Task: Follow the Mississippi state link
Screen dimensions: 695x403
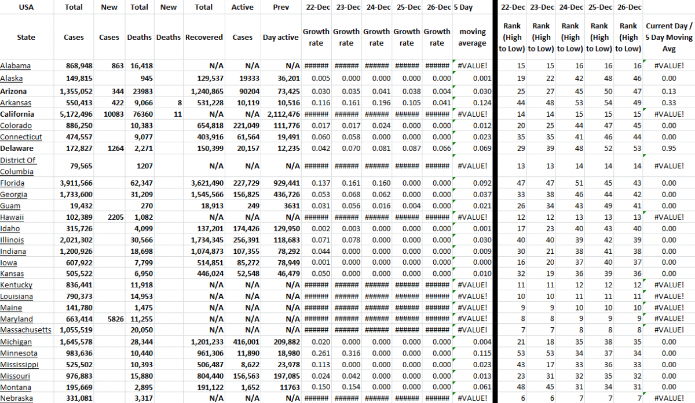Action: click(x=20, y=364)
